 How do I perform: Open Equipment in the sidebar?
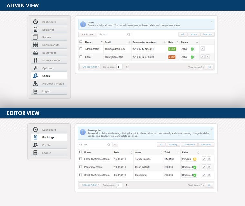49,53
